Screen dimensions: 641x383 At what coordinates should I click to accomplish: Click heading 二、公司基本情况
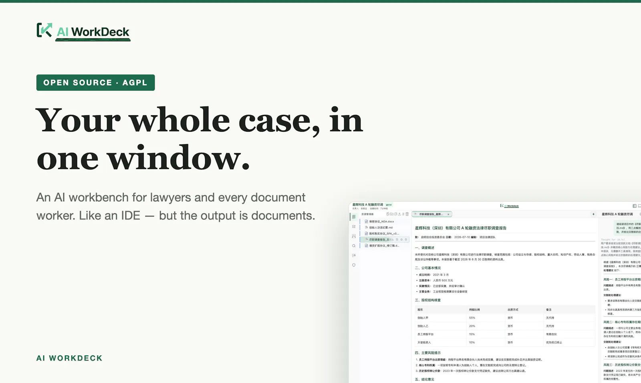click(x=428, y=268)
